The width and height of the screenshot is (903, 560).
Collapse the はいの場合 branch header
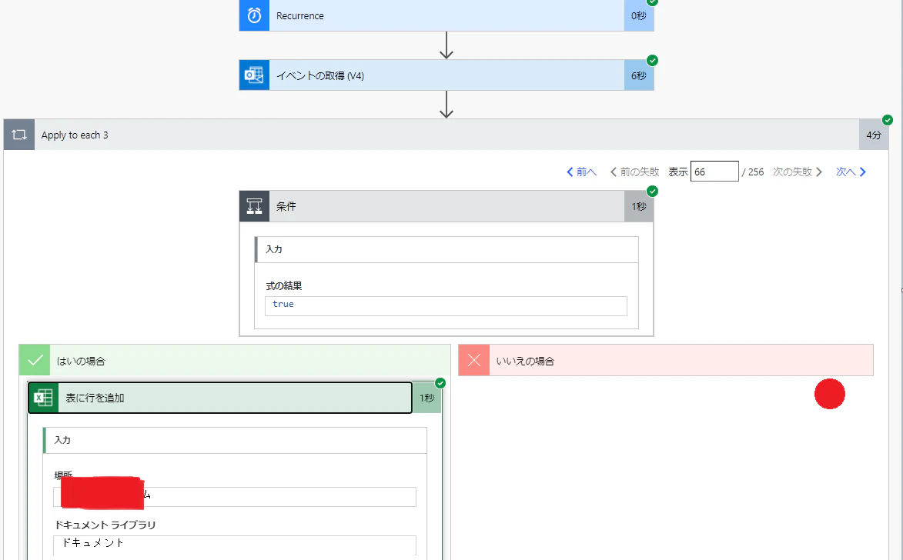(x=235, y=360)
